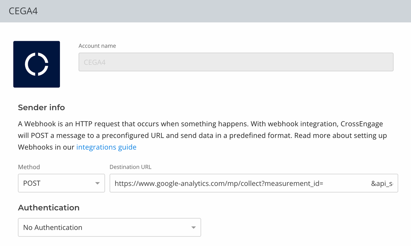Screen dimensions: 411x246
Task: Click the CrossEngage logo thumbnail
Action: [x=37, y=64]
